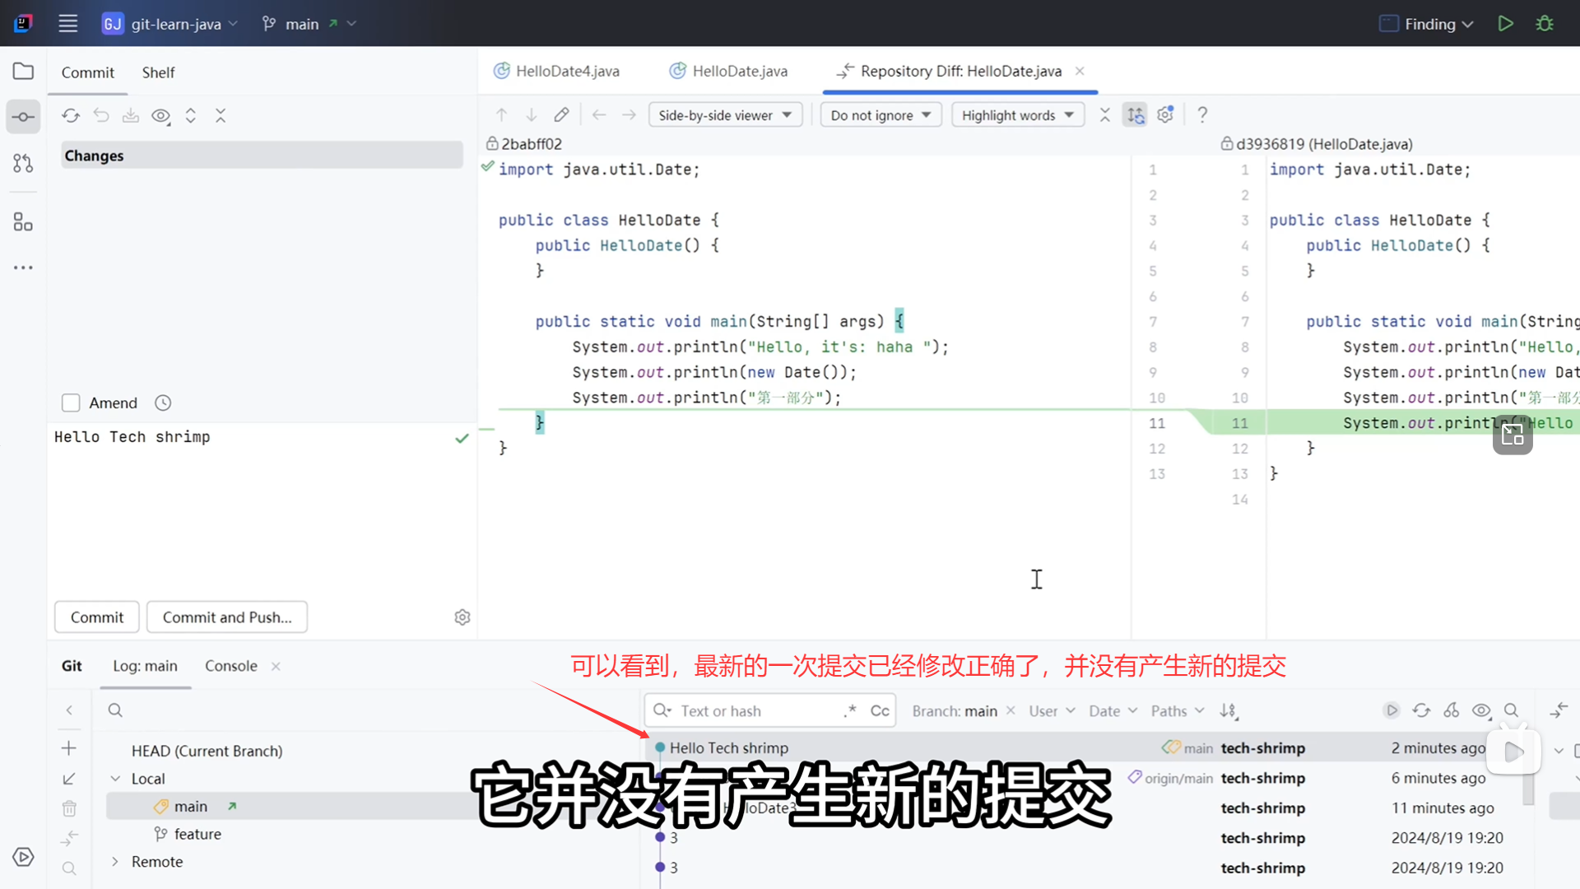
Task: Toggle synchronize scrolling in diff viewer
Action: click(x=1136, y=115)
